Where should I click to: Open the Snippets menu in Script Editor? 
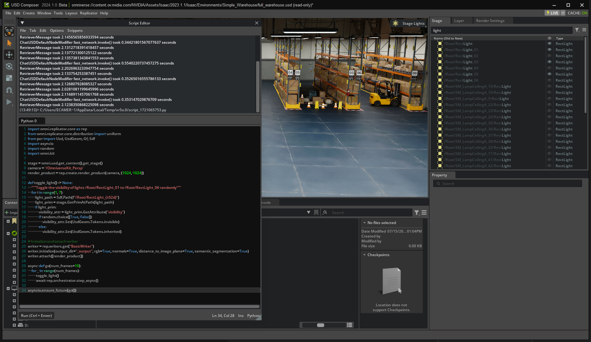click(x=75, y=30)
